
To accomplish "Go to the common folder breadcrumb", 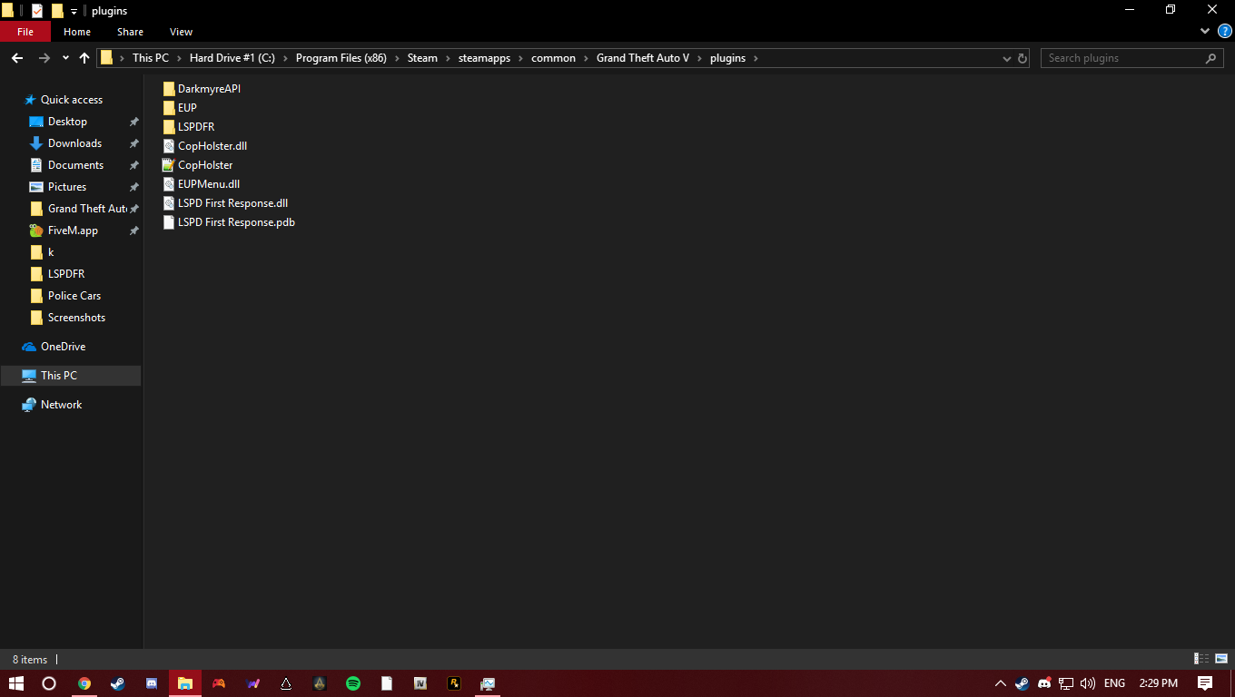I will click(554, 58).
